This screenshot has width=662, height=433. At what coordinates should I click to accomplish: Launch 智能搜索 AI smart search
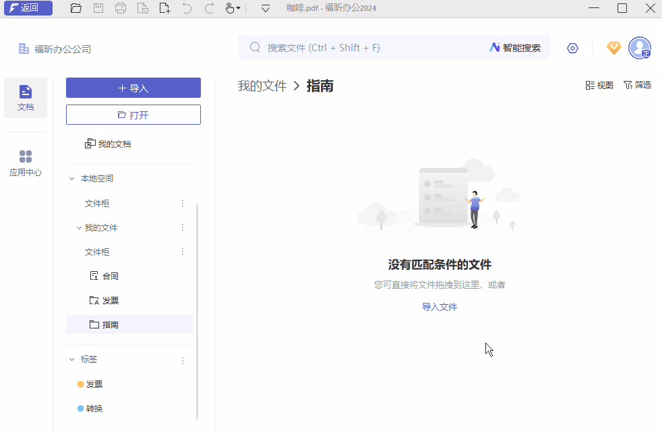[515, 47]
